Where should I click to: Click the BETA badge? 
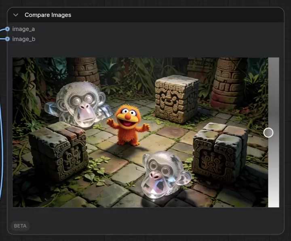click(x=20, y=226)
